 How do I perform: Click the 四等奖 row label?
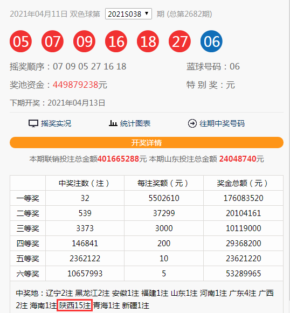[28, 244]
